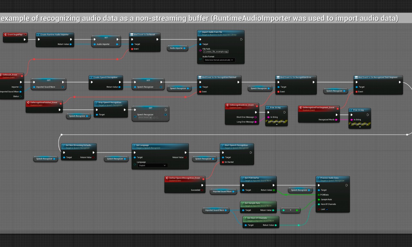Open the Audio Format dropdown
Screen dimensions: 412x247
pos(219,60)
